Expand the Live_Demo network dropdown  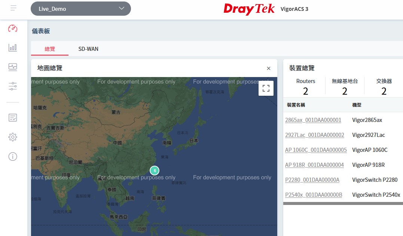[80, 9]
